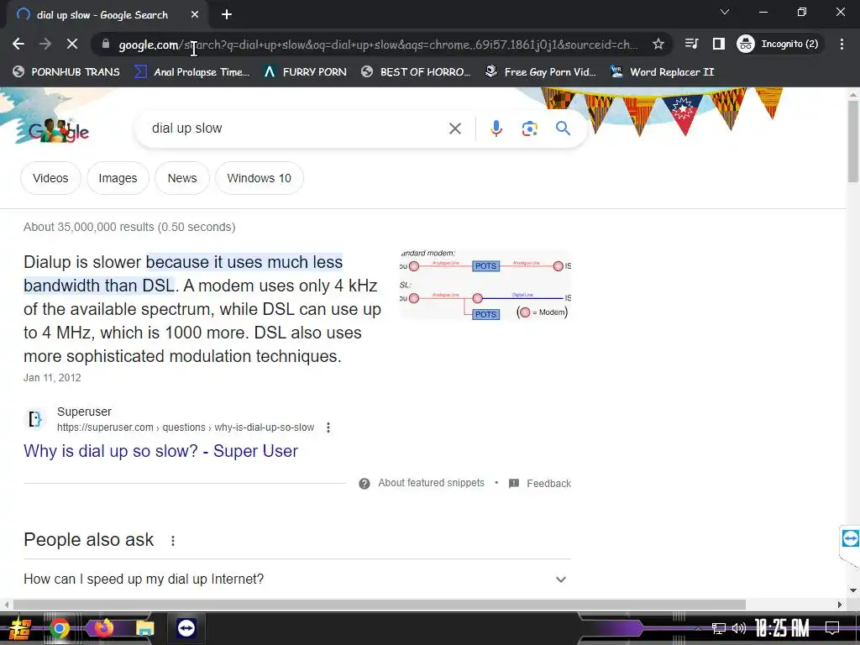Switch to TeamViewer in the taskbar
Viewport: 860px width, 645px height.
tap(186, 628)
